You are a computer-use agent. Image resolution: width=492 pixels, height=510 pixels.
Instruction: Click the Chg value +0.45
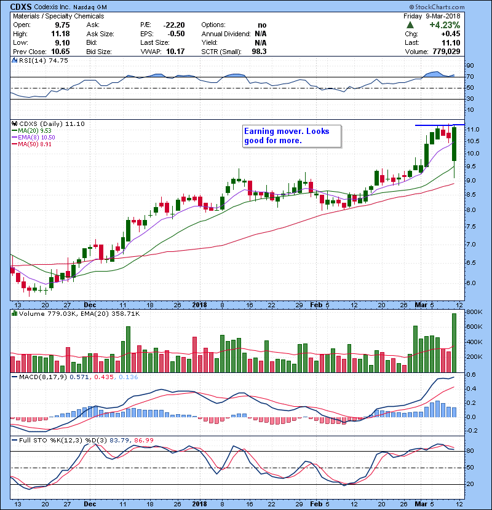pyautogui.click(x=451, y=34)
